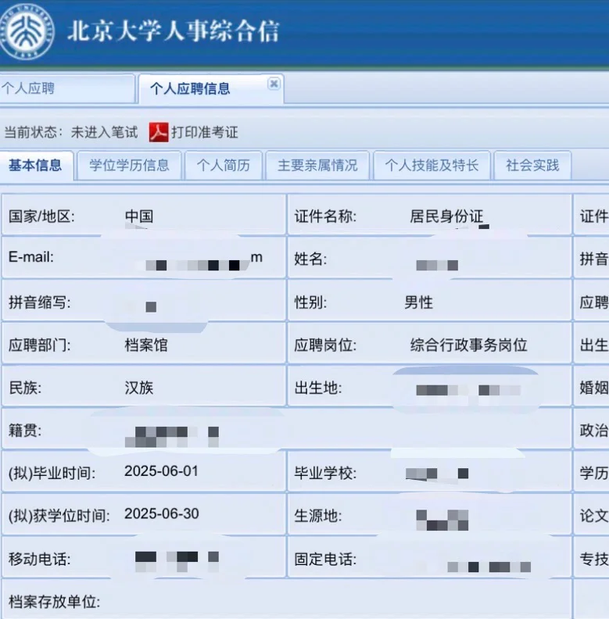This screenshot has width=609, height=619.
Task: Click the 档案馆 department value
Action: coord(146,345)
